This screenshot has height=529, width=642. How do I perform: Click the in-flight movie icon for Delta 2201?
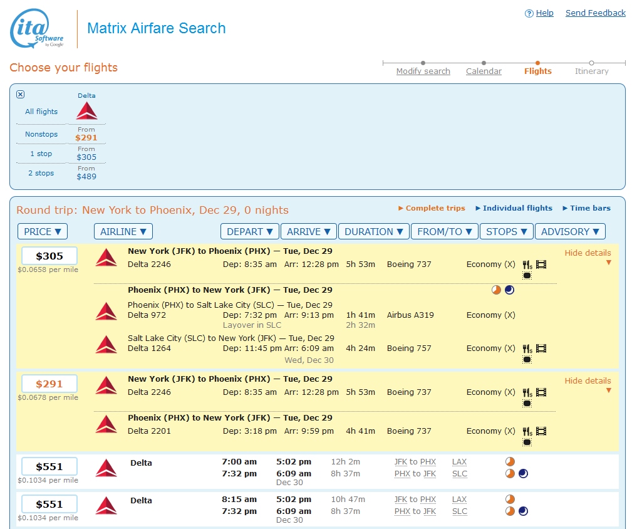[541, 431]
